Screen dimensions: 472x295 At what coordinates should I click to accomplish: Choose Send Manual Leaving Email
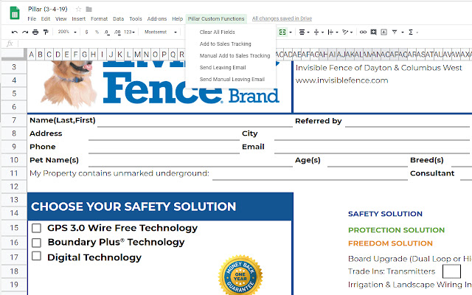(232, 79)
